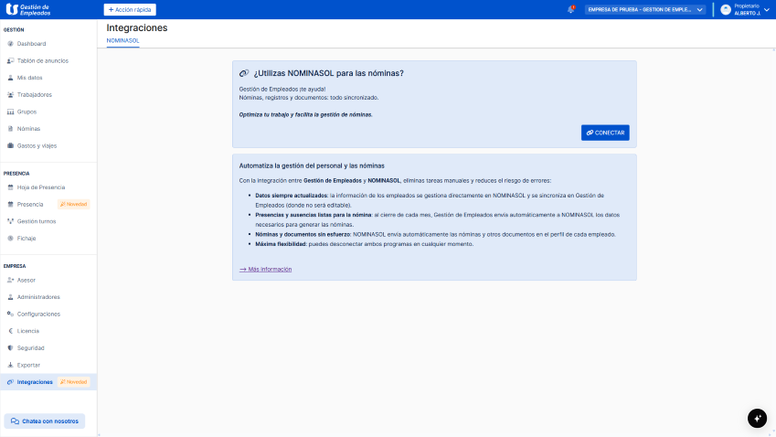The height and width of the screenshot is (437, 776).
Task: Click Chatea con nosotros button
Action: point(45,421)
